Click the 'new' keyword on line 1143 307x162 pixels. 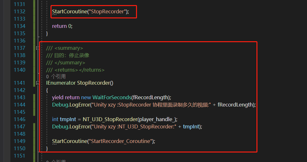(86, 97)
